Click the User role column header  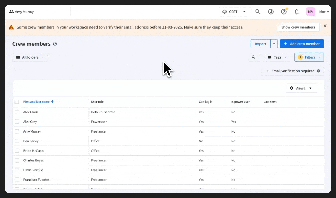pyautogui.click(x=97, y=102)
